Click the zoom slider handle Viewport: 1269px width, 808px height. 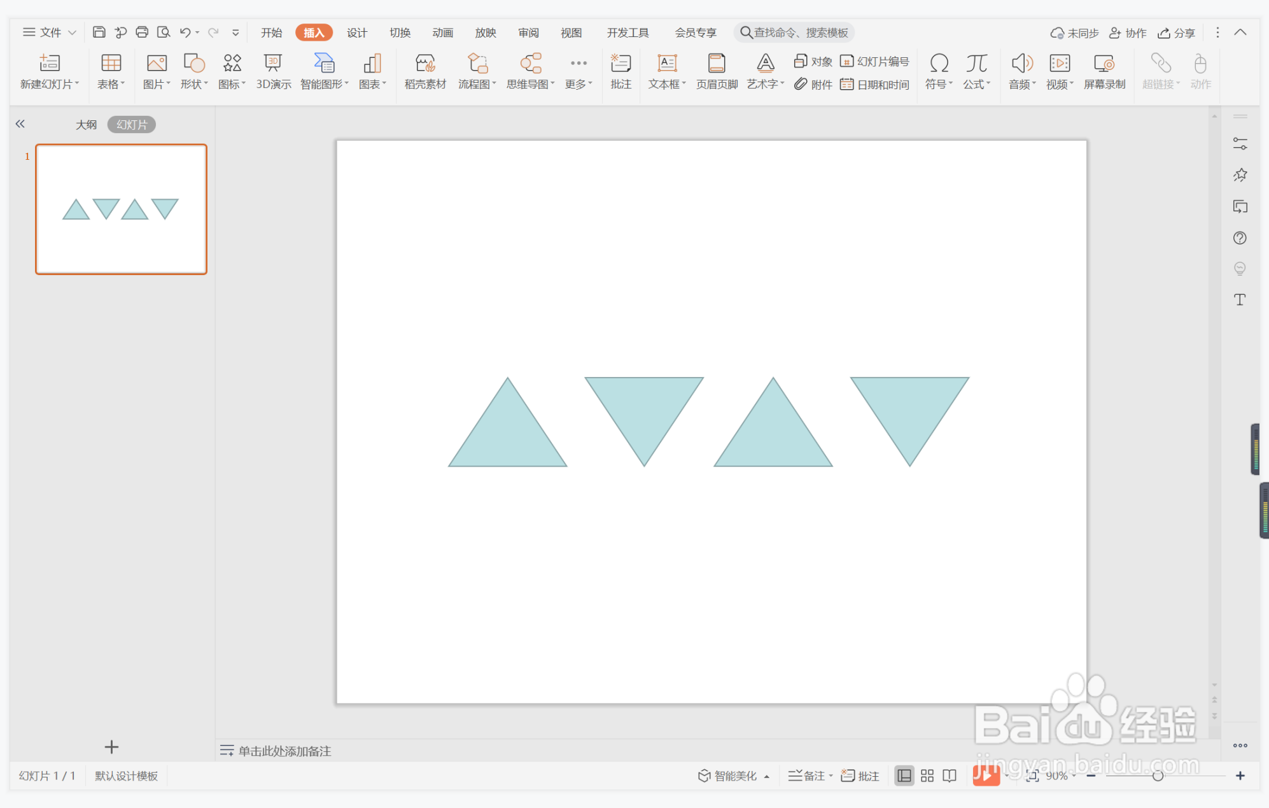tap(1158, 776)
